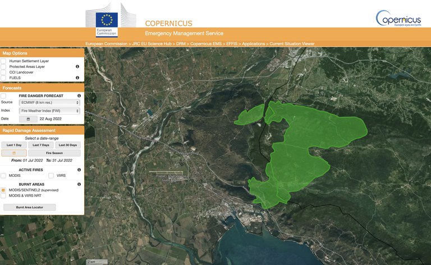The image size is (431, 265).
Task: Open the Fire Weather Index dropdown
Action: (49, 111)
